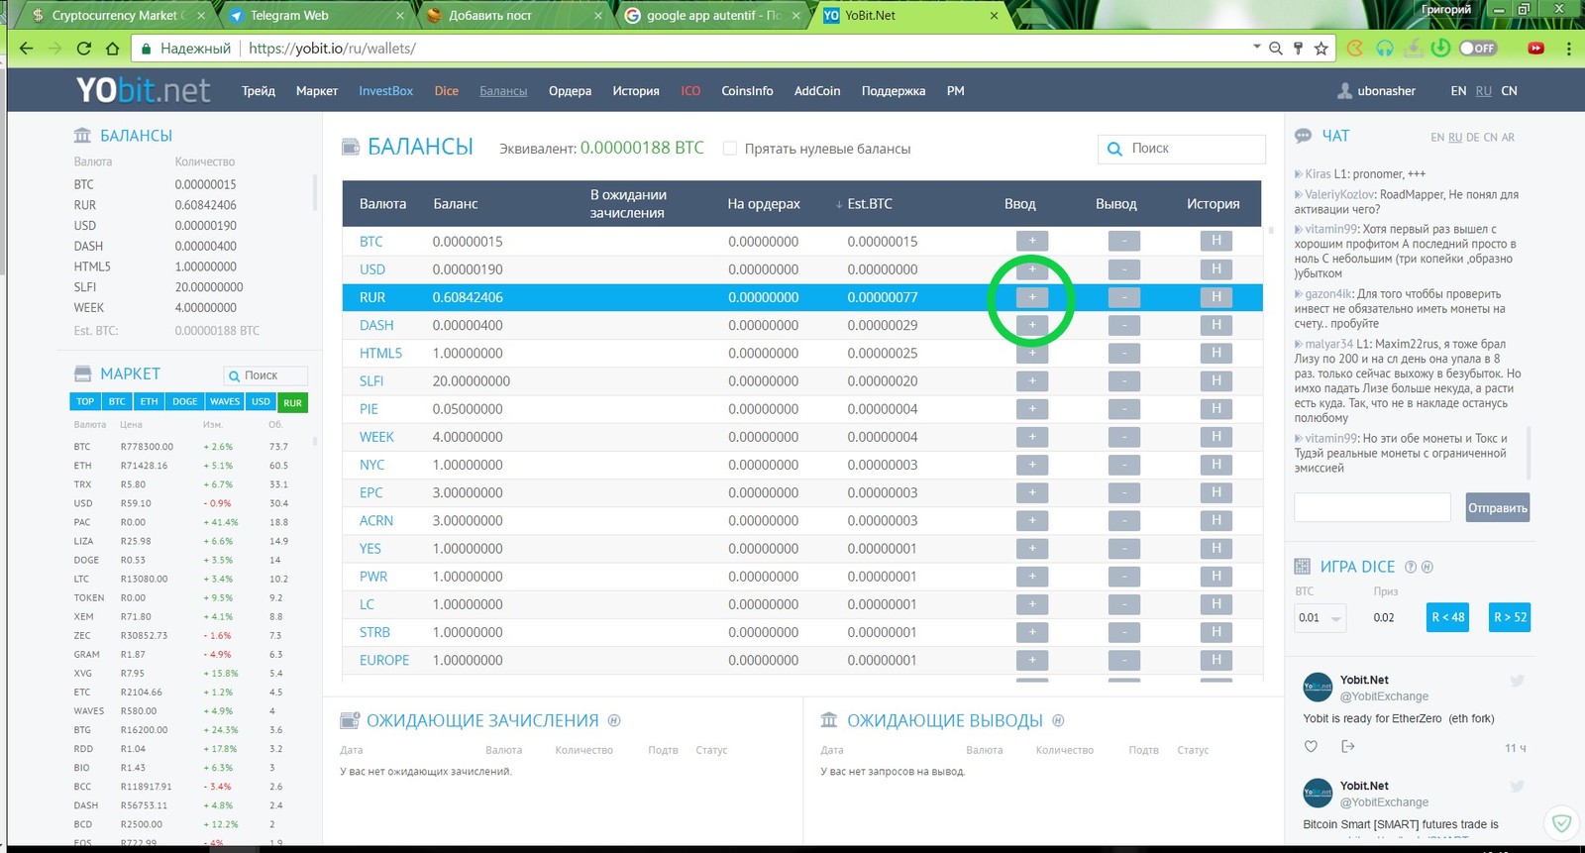The width and height of the screenshot is (1585, 853).
Task: Click the R < 48 dice button
Action: pos(1447,616)
